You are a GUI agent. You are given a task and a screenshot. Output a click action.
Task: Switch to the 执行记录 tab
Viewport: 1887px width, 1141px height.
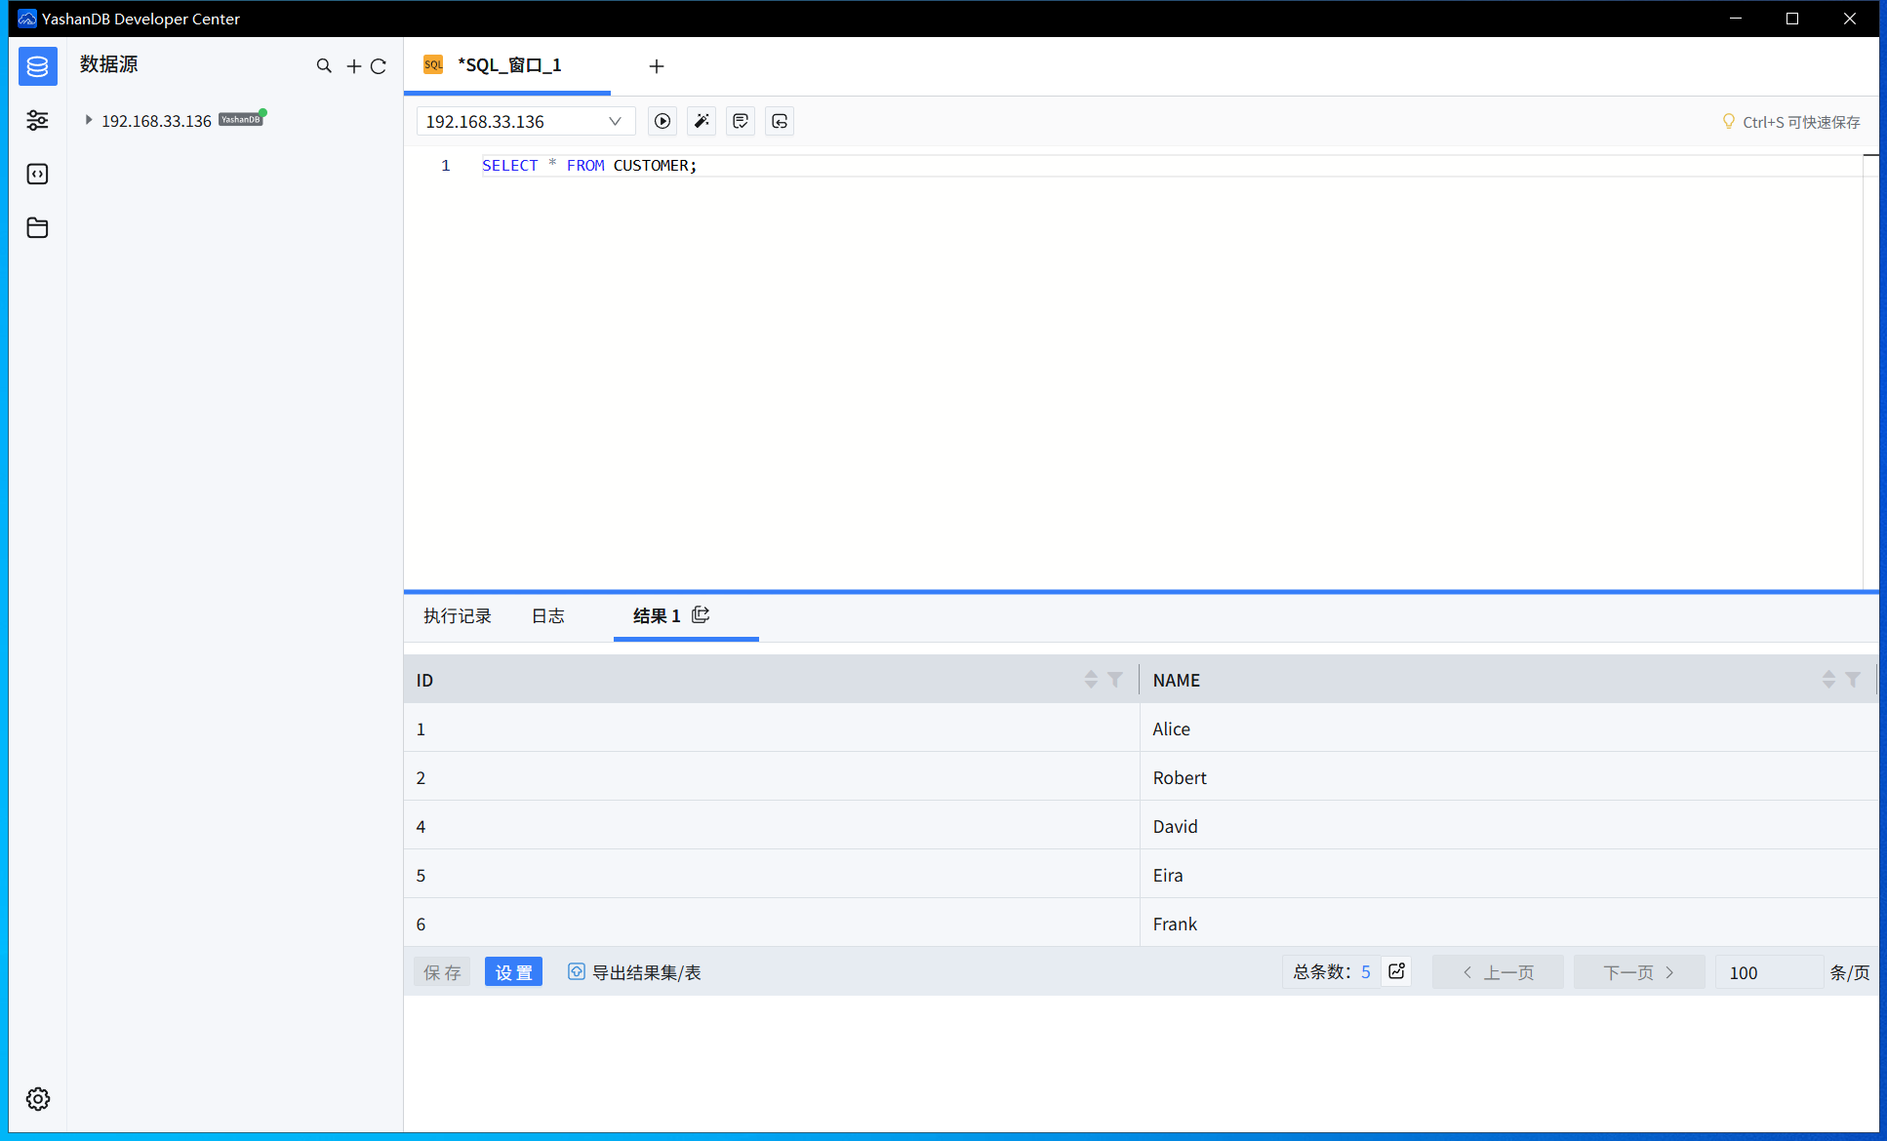tap(457, 616)
